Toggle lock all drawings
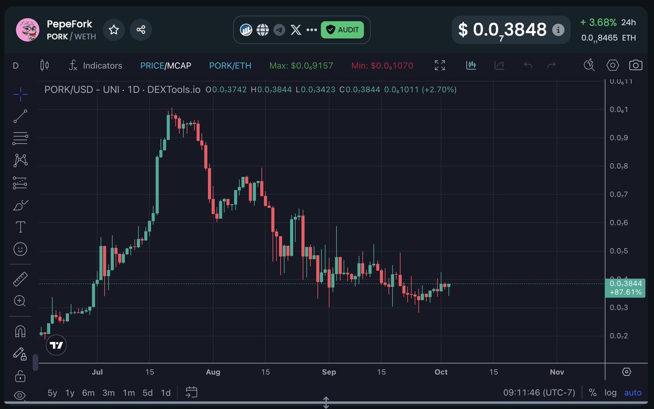Image resolution: width=654 pixels, height=409 pixels. (x=21, y=376)
